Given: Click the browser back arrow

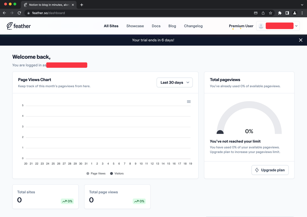Looking at the screenshot, I should tap(5, 13).
